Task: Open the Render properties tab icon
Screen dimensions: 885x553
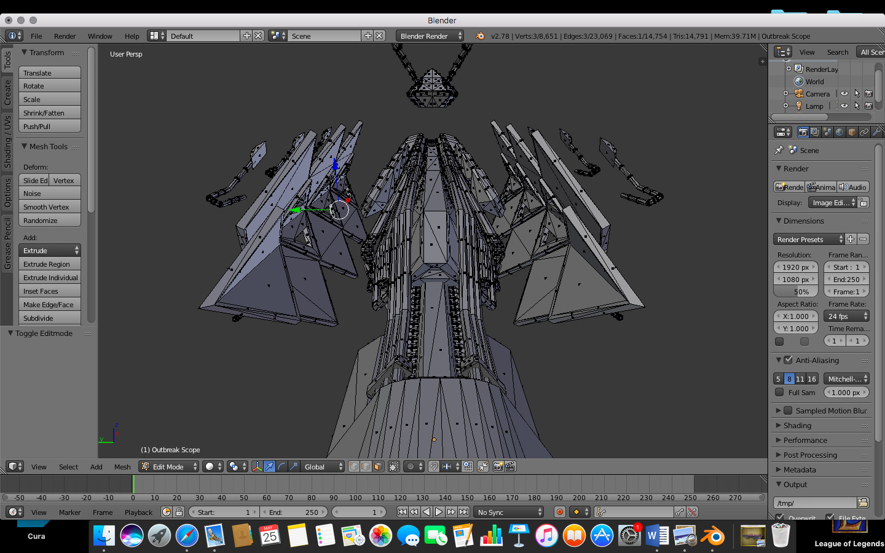Action: click(803, 132)
